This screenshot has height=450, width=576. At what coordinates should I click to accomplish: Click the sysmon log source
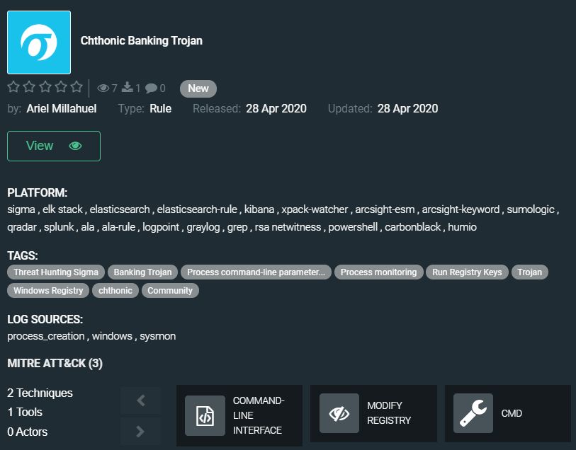[x=157, y=336]
